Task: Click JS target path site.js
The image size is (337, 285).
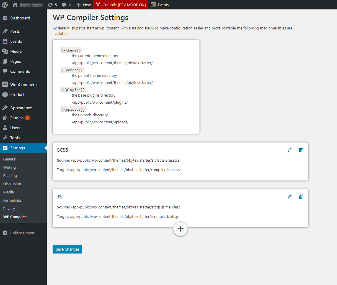Action: point(124,217)
